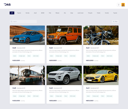Click description text on the blue Audi card

pos(27,51)
